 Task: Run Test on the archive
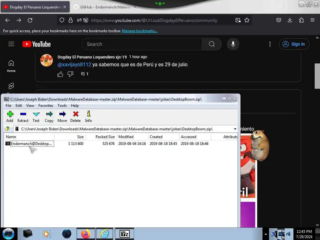(36, 117)
